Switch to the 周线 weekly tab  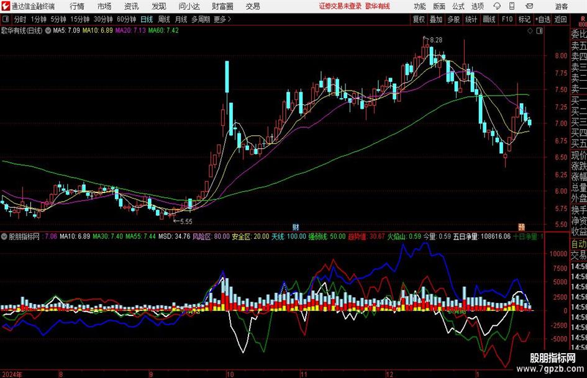164,19
